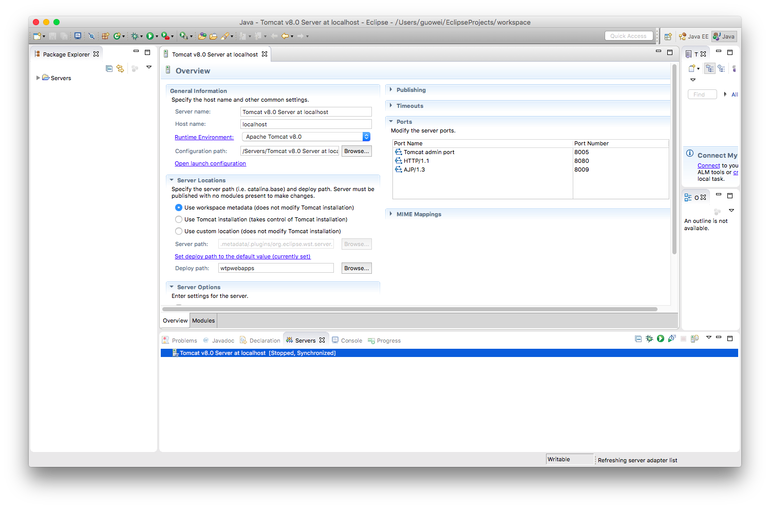Expand the MIME Mappings section
The height and width of the screenshot is (508, 770).
[x=391, y=214]
